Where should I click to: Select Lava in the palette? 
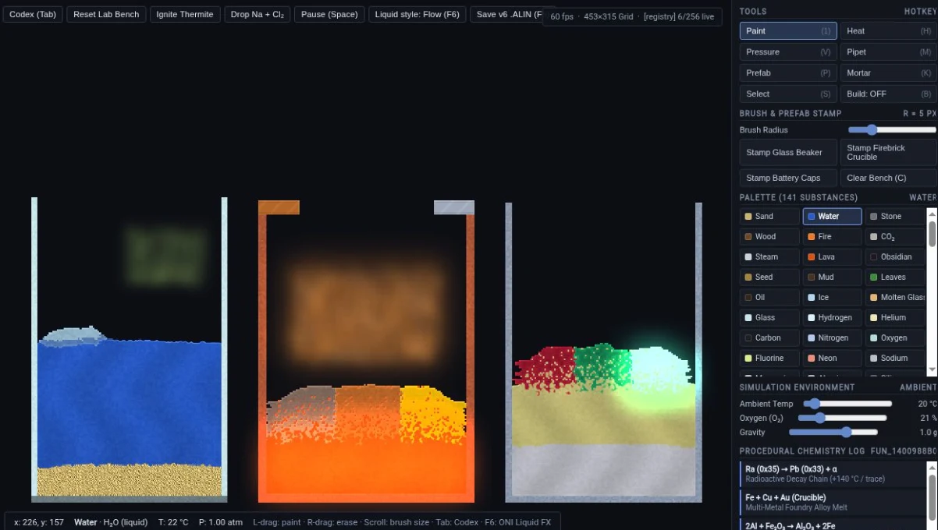point(832,256)
